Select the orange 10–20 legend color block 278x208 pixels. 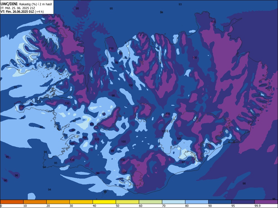pyautogui.click(x=35, y=202)
